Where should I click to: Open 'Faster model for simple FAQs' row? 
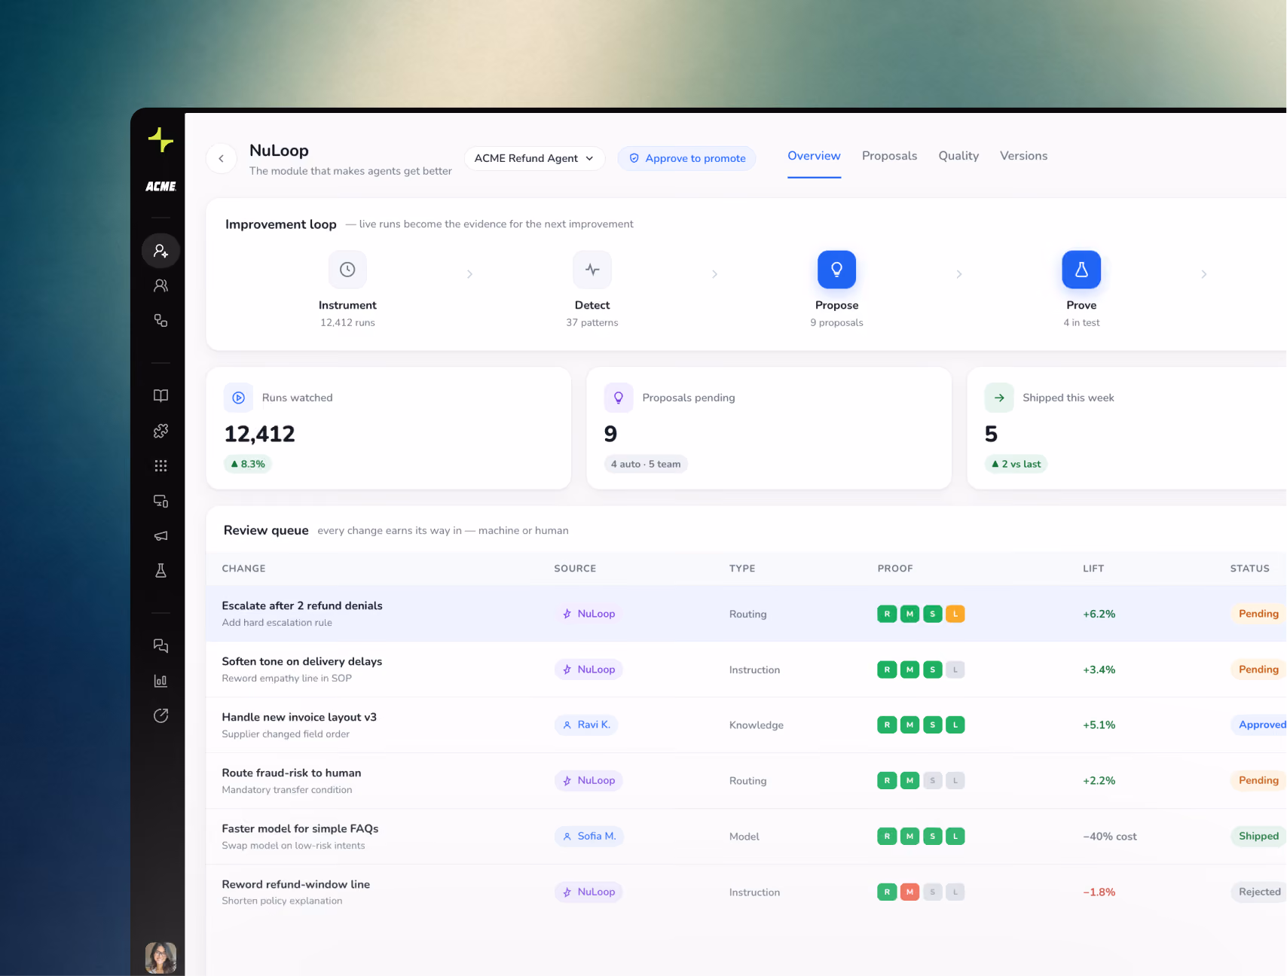[746, 837]
